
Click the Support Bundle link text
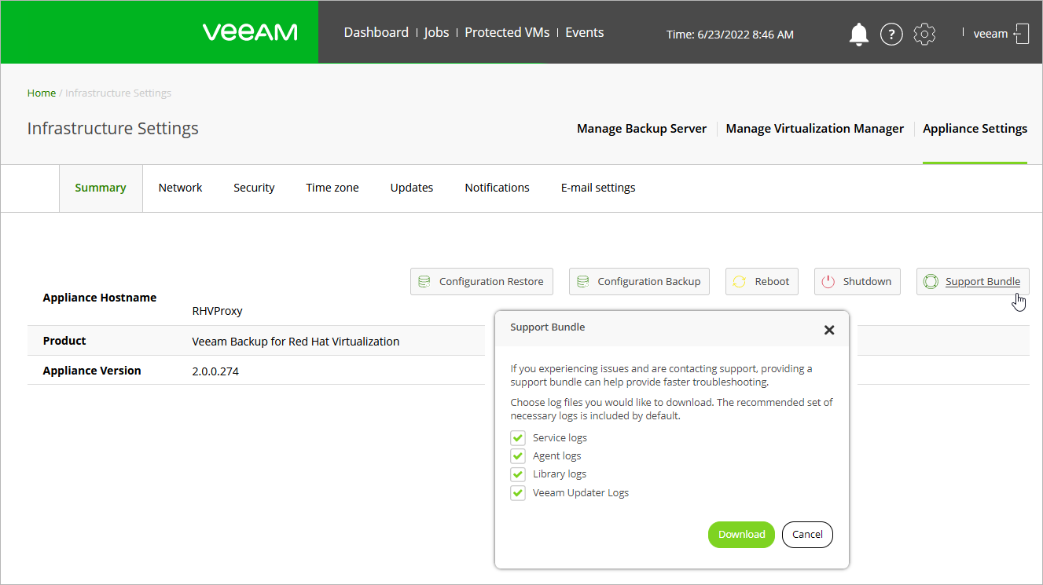coord(982,282)
